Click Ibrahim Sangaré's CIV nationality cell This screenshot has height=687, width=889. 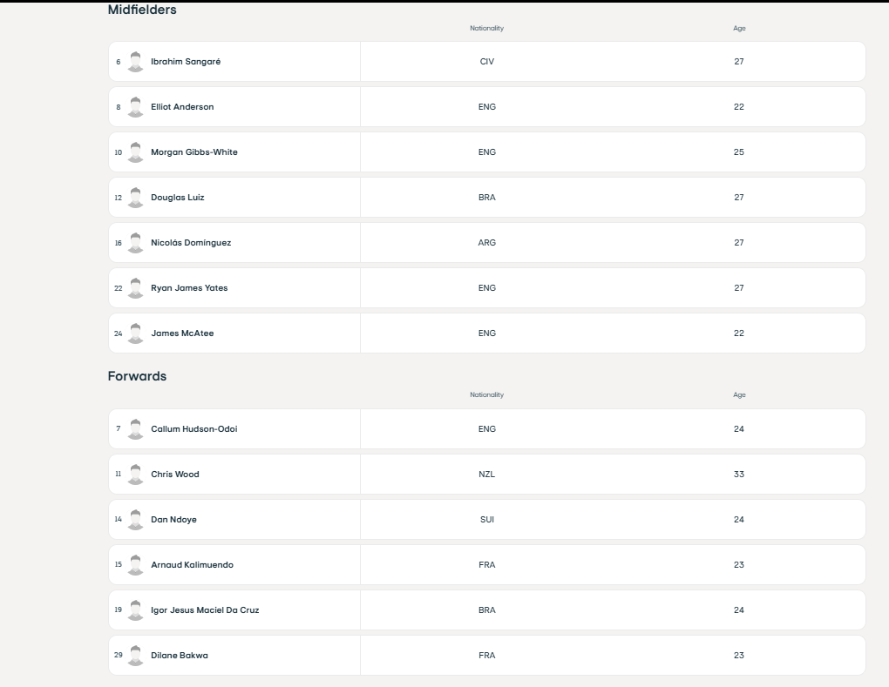[486, 62]
